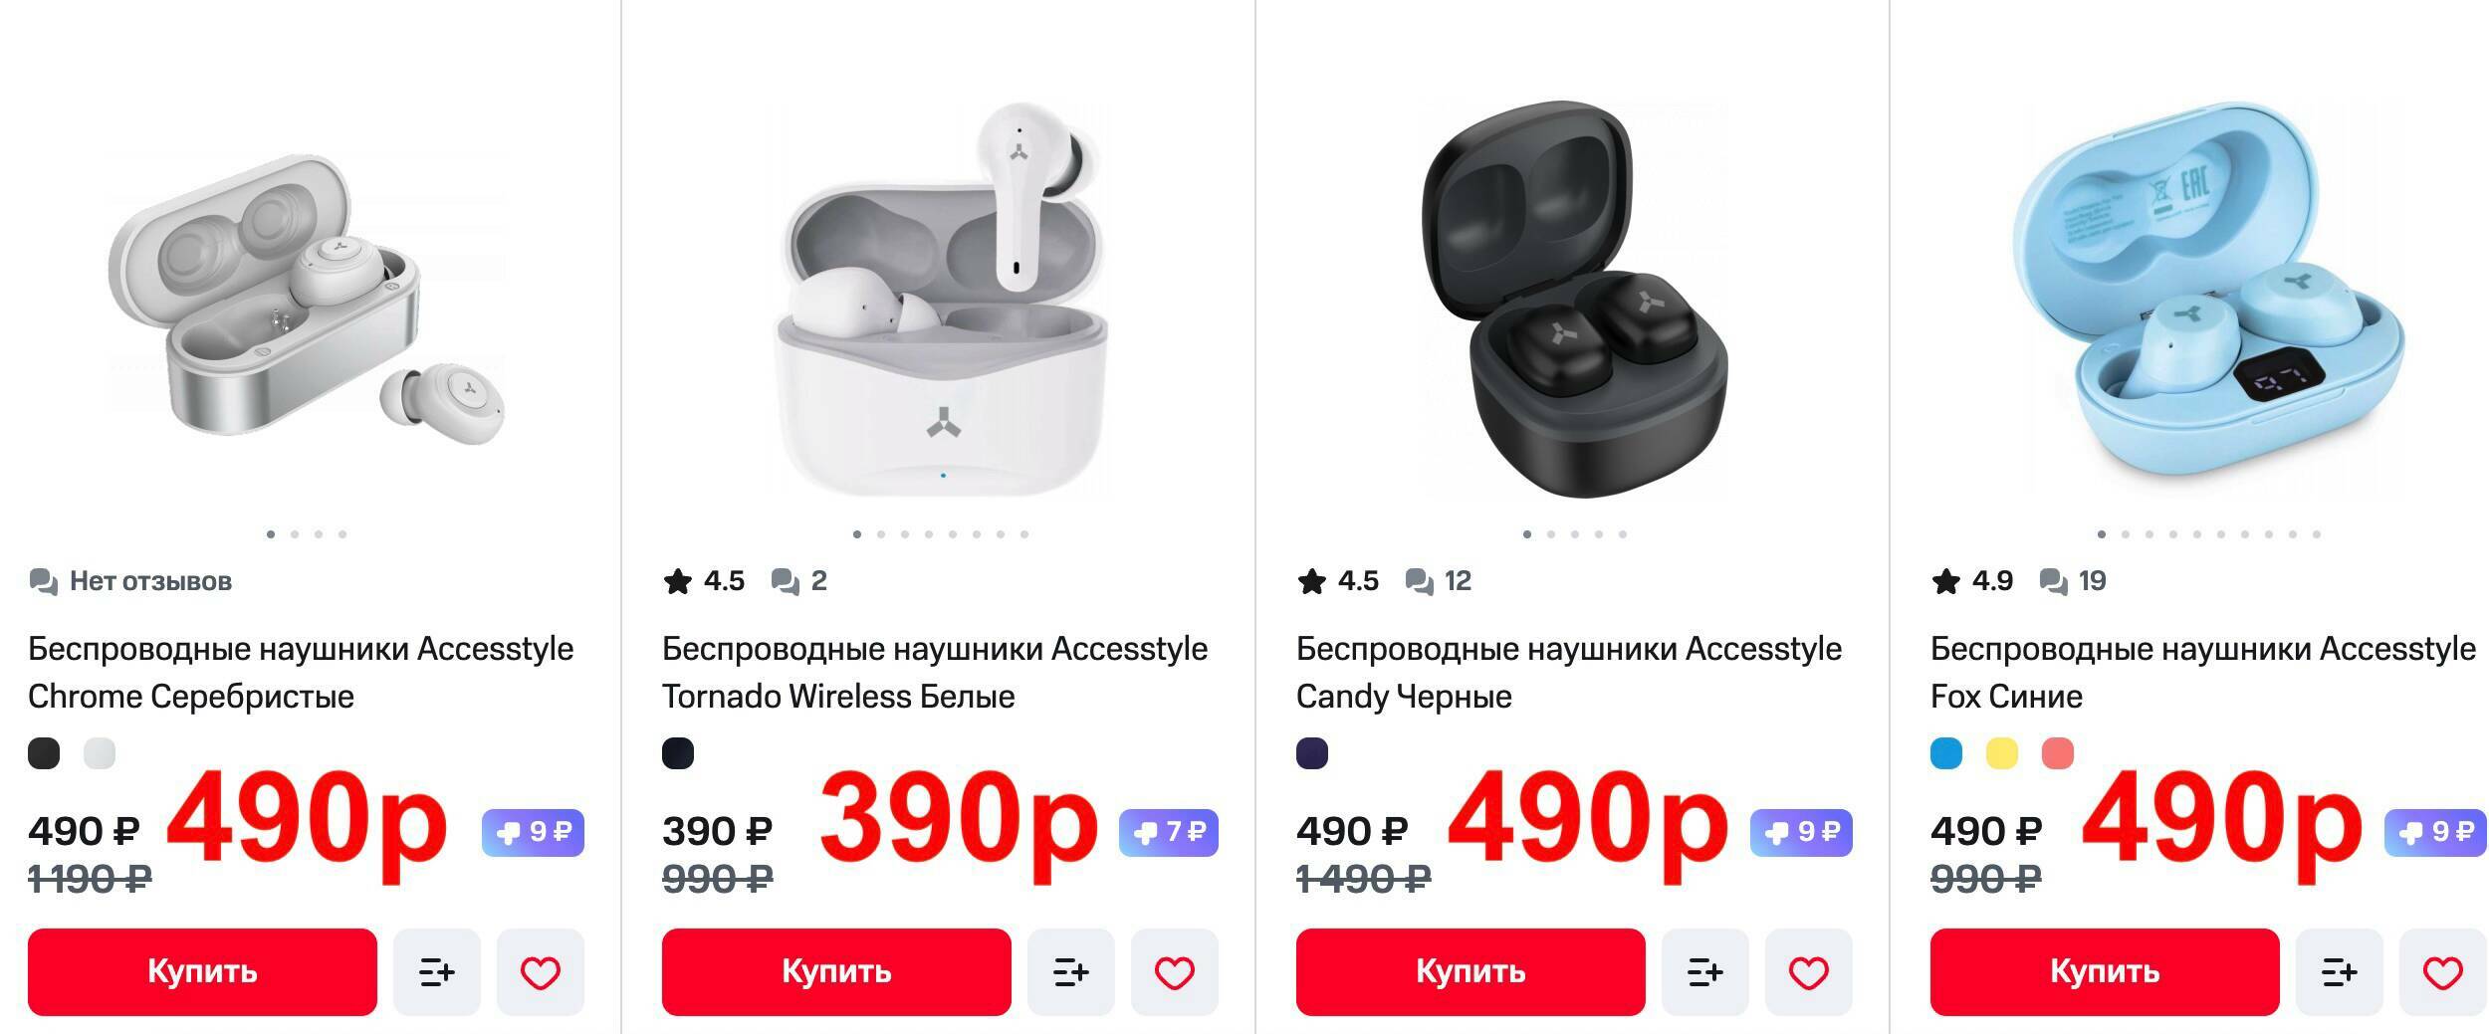Buy the Accesstyle Candy Черные earbuds
Viewport: 2489px width, 1034px height.
[x=1471, y=971]
